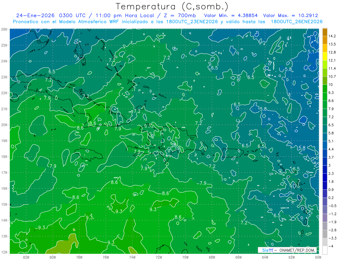The image size is (338, 261).
Task: Click the "15N" latitude axis label
Action: coord(4,204)
